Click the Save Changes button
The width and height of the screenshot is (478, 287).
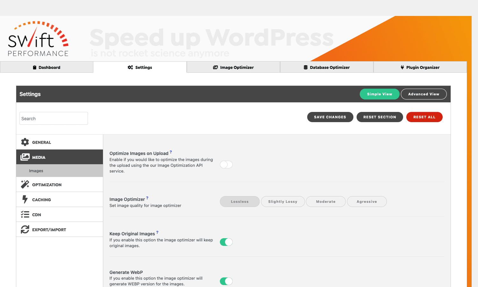pos(330,117)
